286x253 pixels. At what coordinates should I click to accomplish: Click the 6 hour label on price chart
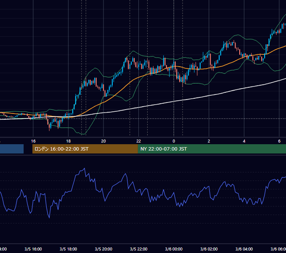(x=279, y=141)
